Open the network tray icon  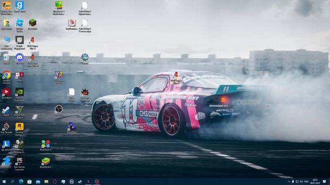(297, 181)
